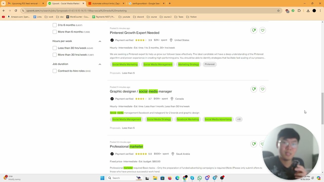Screen dimensions: 324x182
Task: Open the Taxes bookmarks folder
Action: (x=179, y=17)
